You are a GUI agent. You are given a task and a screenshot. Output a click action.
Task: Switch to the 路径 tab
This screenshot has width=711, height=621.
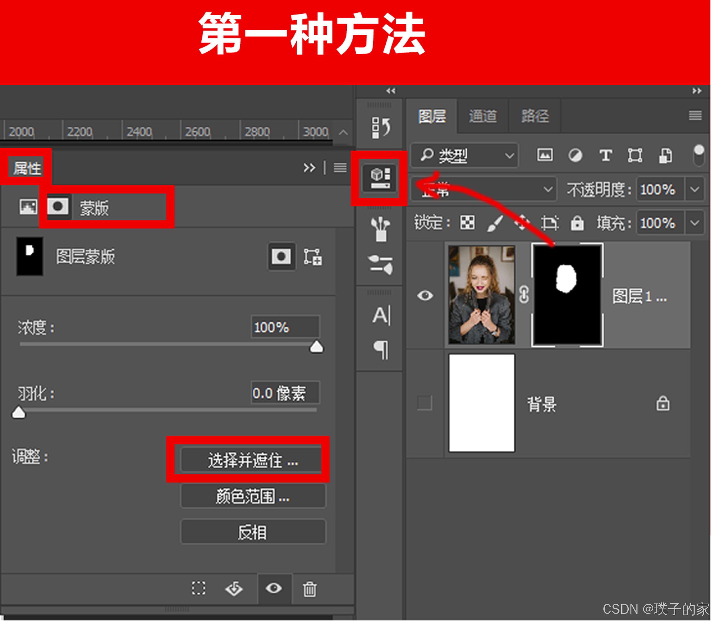click(x=535, y=116)
